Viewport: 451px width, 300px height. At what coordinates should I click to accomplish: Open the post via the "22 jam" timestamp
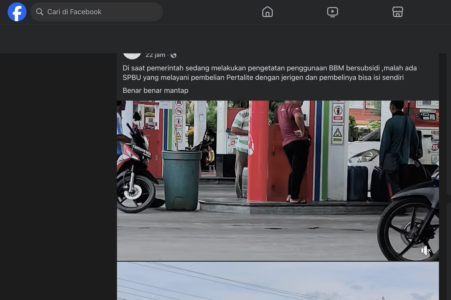tap(155, 55)
